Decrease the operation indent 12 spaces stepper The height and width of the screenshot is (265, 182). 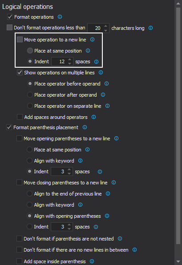[x=69, y=64]
